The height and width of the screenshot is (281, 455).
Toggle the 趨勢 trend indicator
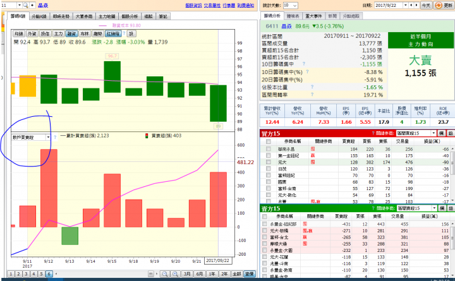(x=98, y=33)
